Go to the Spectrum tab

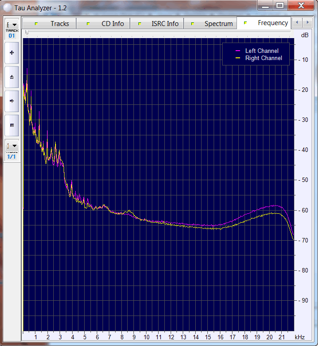point(213,23)
